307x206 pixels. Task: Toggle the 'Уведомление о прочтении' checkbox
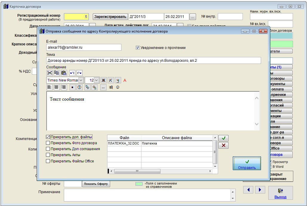(138, 47)
